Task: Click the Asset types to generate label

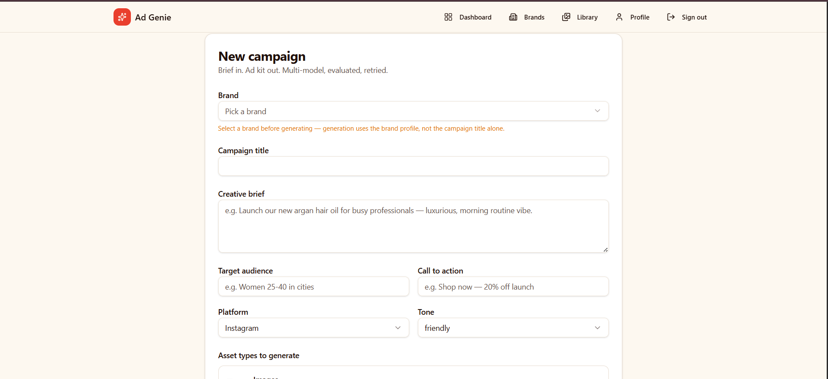Action: click(x=259, y=356)
